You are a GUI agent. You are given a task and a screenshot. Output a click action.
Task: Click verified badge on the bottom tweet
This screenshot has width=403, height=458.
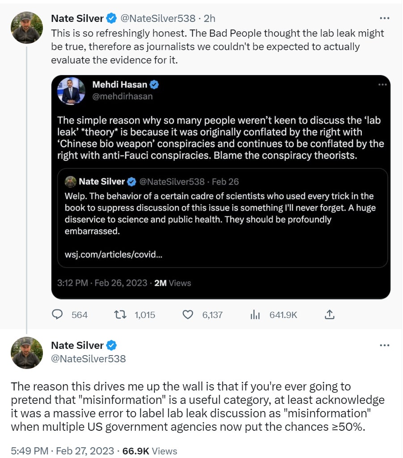tap(111, 345)
